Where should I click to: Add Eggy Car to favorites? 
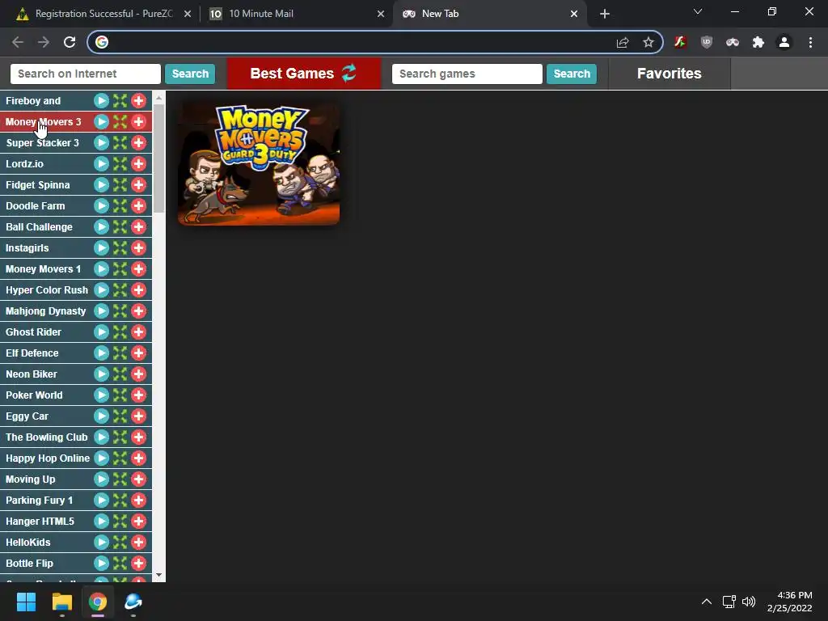(x=138, y=416)
